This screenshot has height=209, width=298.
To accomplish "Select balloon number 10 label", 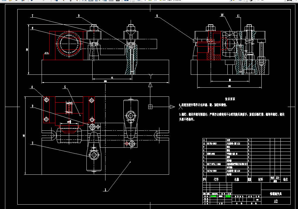I will [x=222, y=15].
